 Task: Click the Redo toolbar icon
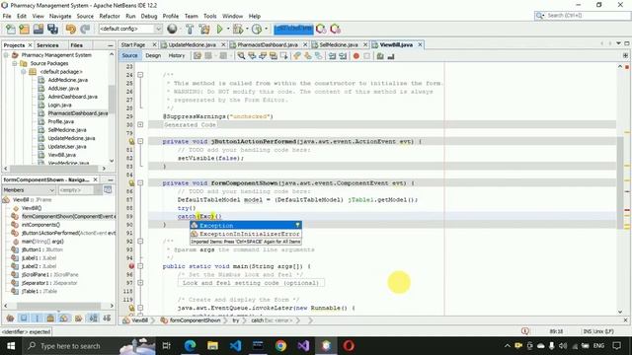point(85,29)
